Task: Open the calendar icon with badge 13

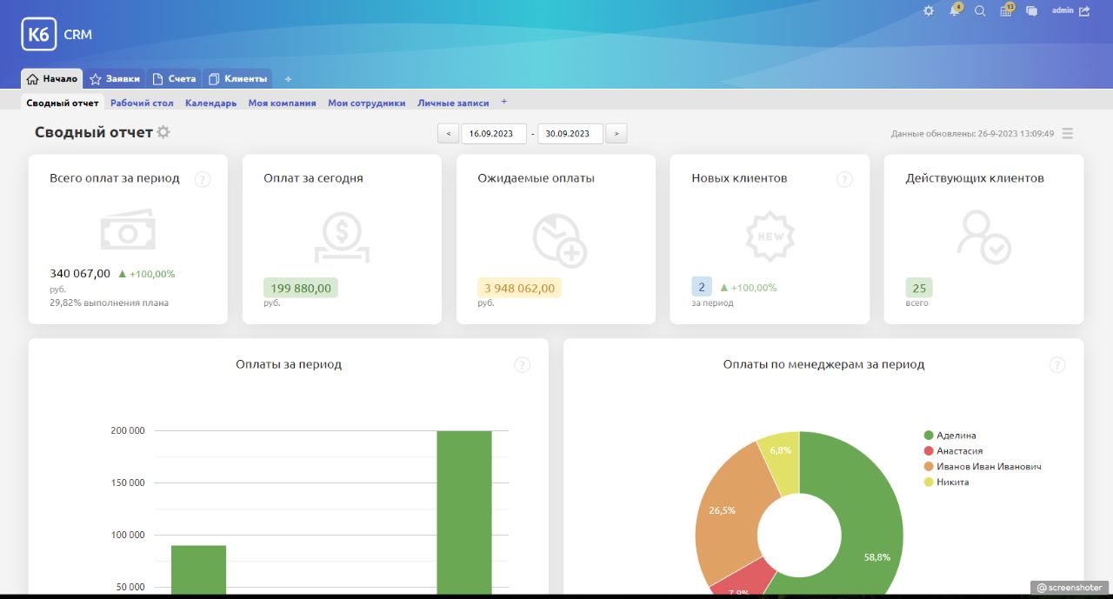Action: coord(1006,11)
